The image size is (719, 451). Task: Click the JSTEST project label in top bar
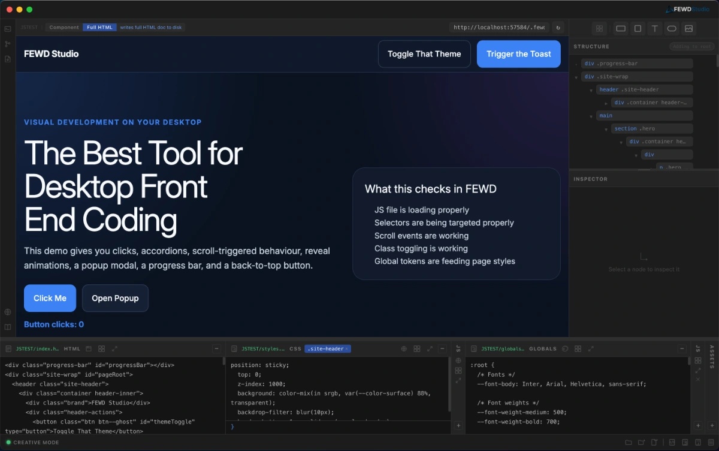pyautogui.click(x=29, y=28)
